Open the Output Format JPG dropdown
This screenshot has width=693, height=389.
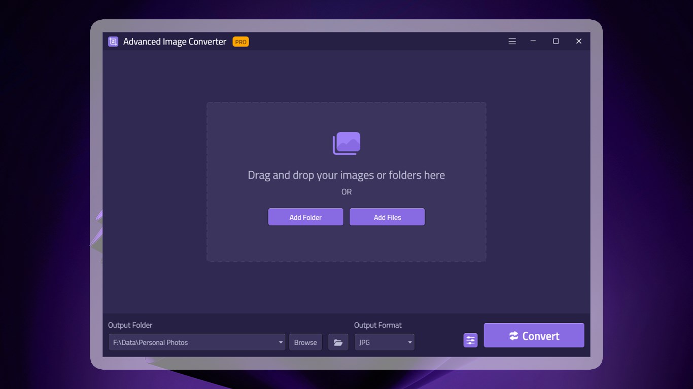coord(385,342)
